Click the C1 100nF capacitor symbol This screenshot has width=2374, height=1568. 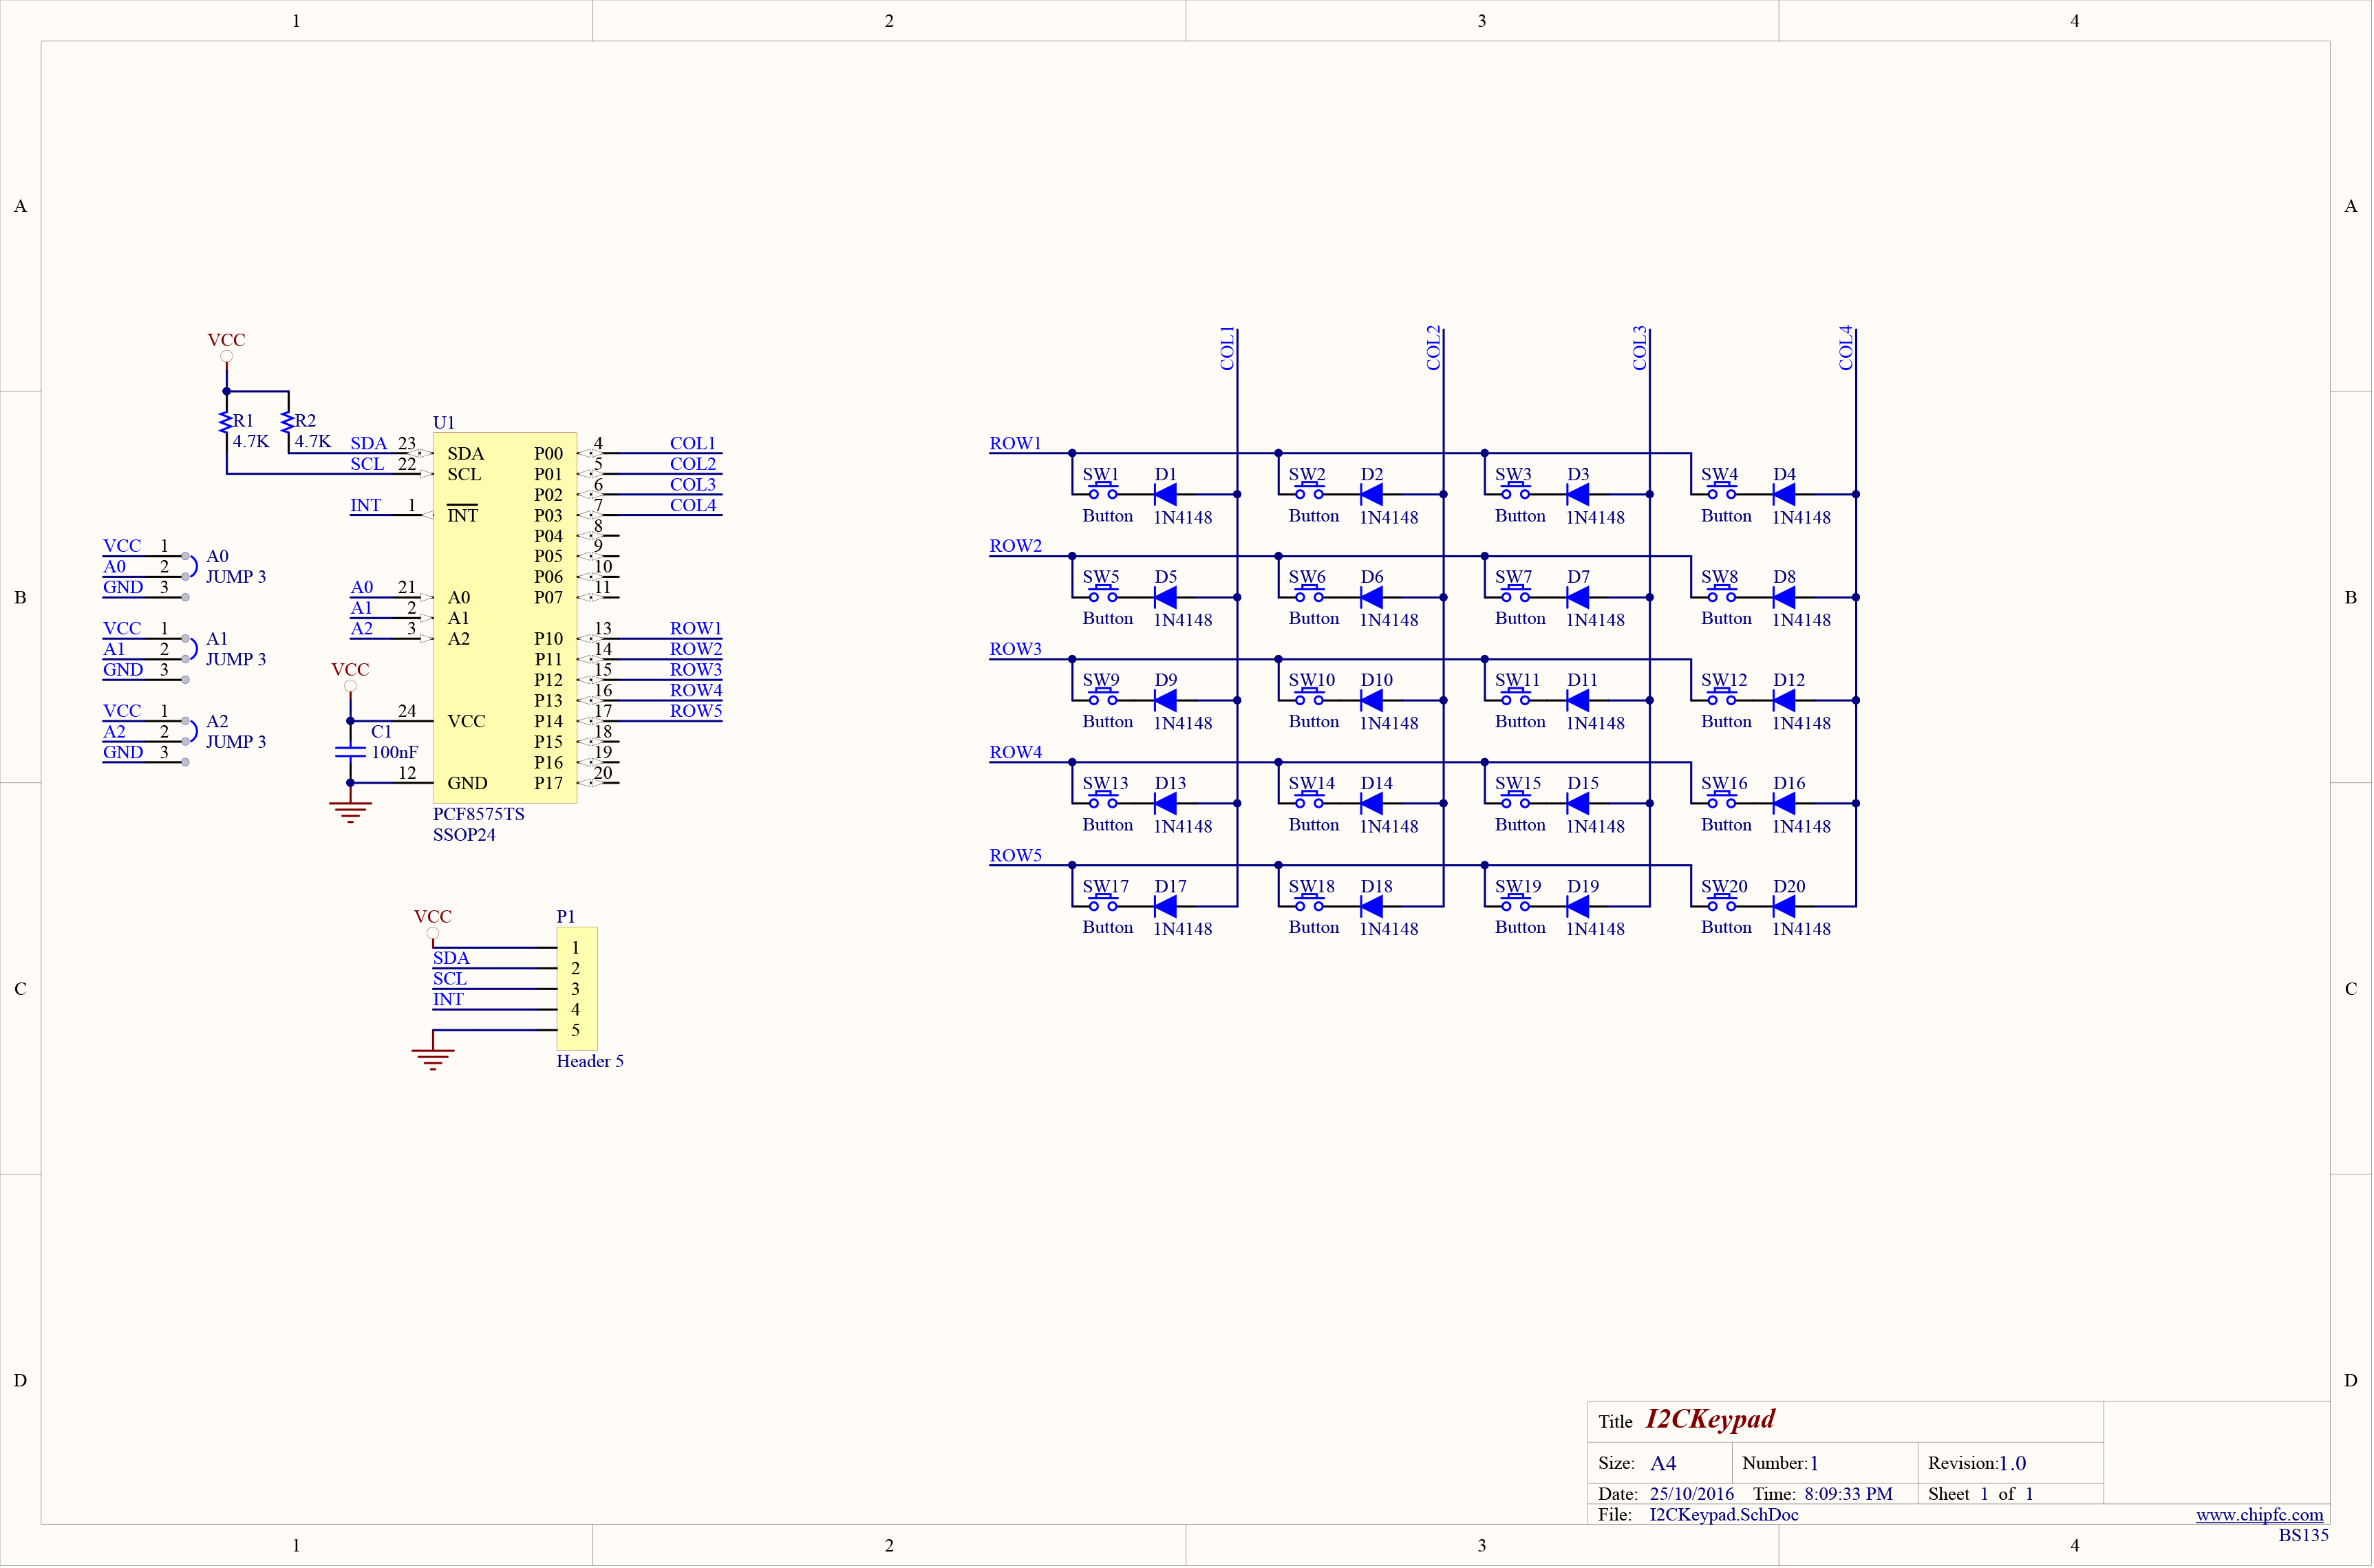350,751
